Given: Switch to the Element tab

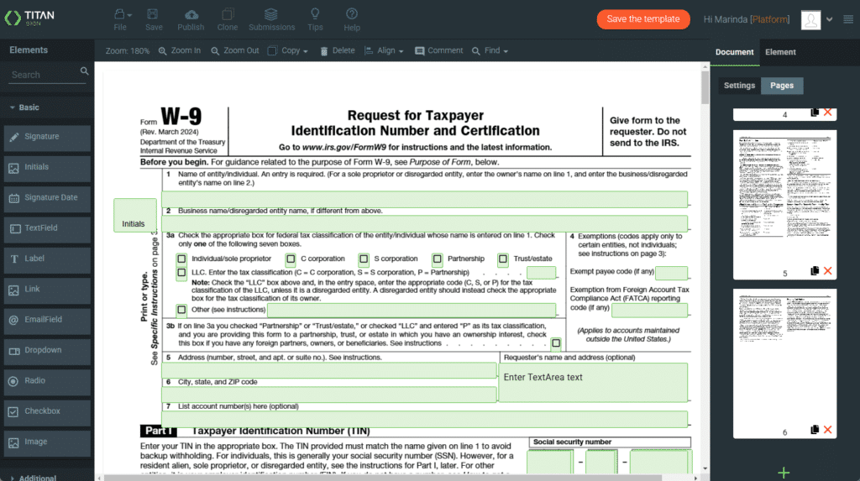Looking at the screenshot, I should 780,52.
